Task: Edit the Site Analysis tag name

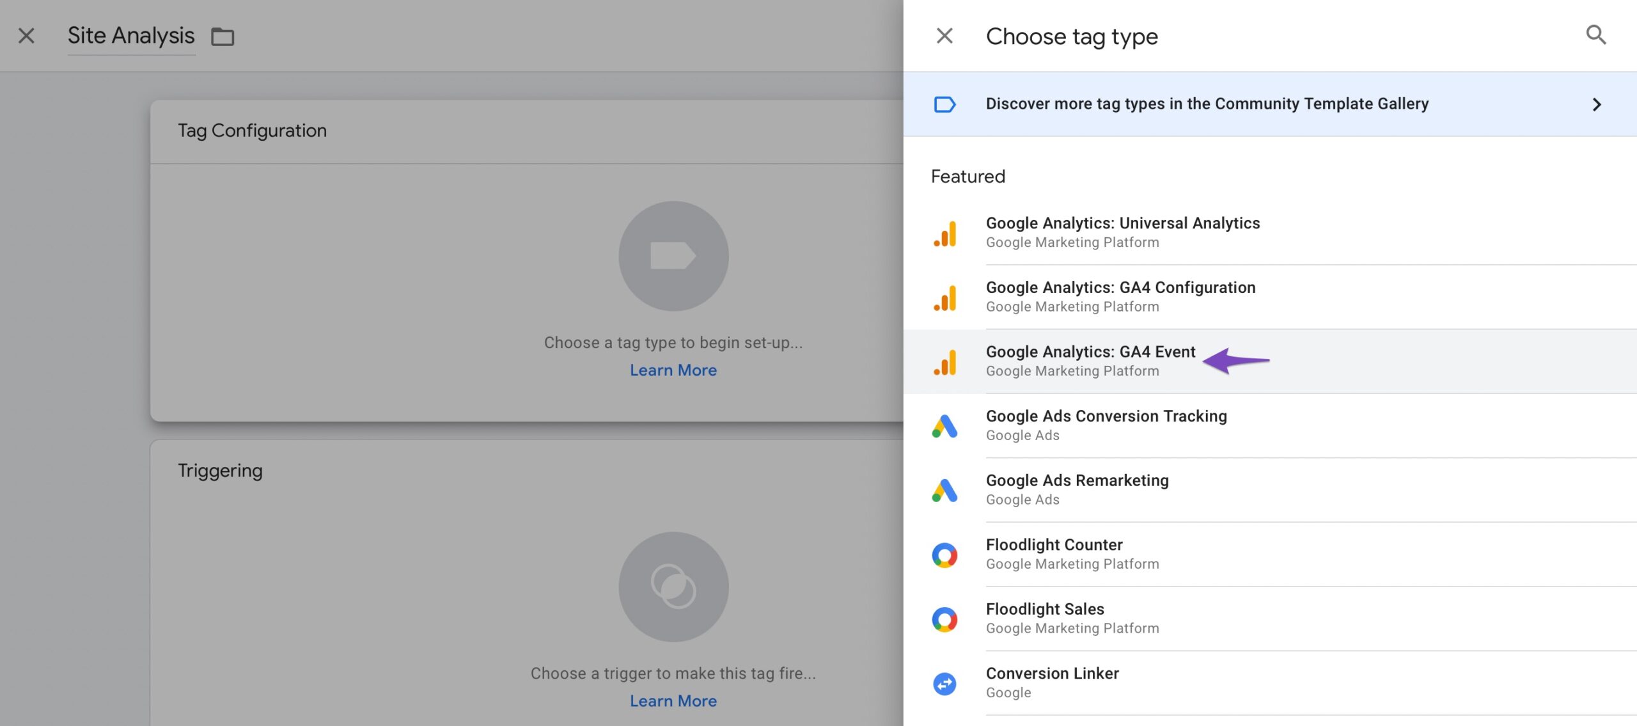Action: pyautogui.click(x=131, y=36)
